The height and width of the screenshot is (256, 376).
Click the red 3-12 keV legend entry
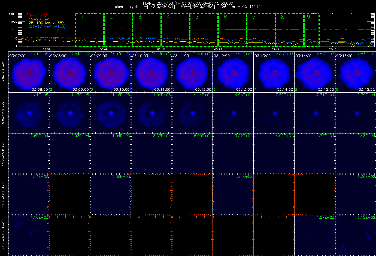(x=38, y=16)
